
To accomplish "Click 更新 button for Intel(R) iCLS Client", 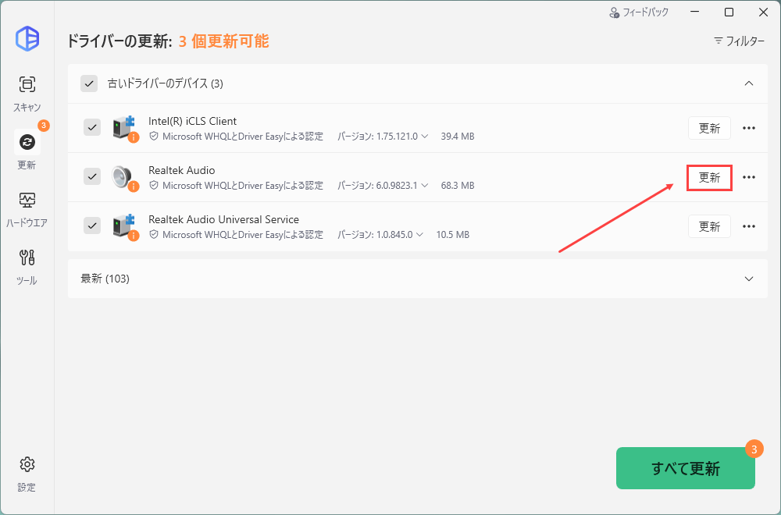I will [x=709, y=128].
